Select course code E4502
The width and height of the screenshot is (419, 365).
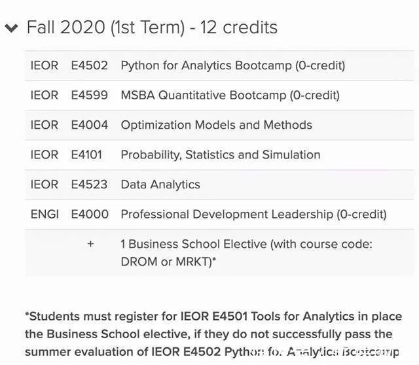(x=89, y=65)
